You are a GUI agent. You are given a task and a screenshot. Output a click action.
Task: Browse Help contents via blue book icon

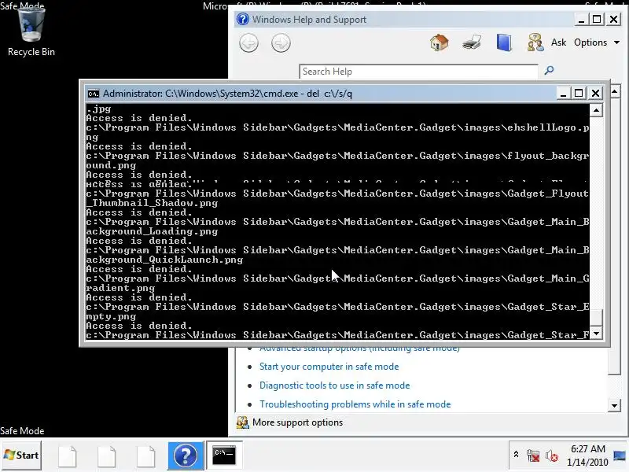point(504,42)
